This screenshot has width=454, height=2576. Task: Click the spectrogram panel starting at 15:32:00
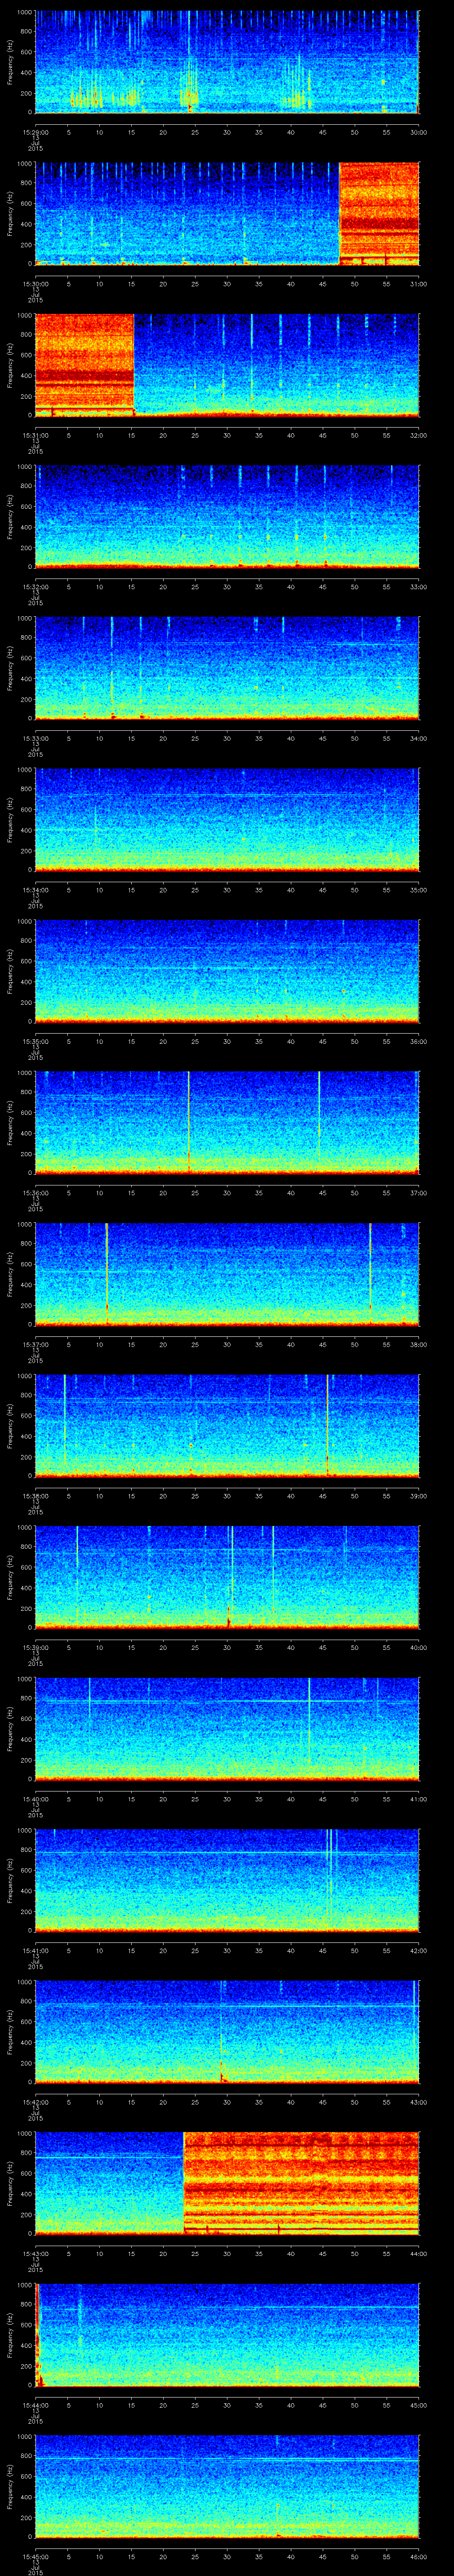tap(227, 516)
